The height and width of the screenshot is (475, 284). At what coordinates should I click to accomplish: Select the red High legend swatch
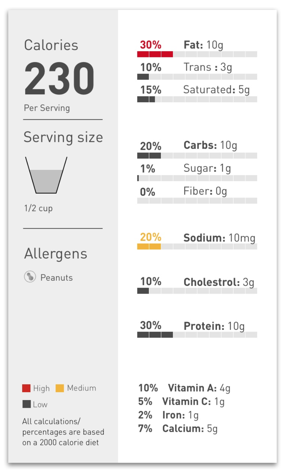coord(26,388)
